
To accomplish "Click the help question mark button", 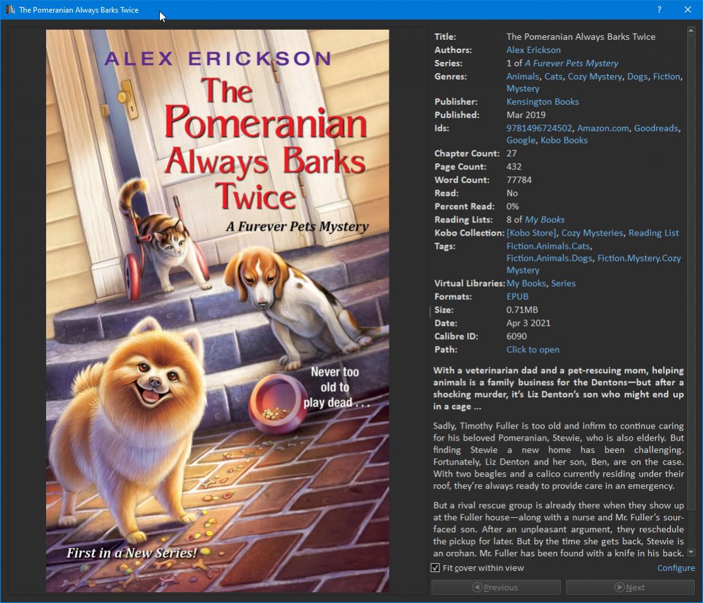I will [659, 9].
